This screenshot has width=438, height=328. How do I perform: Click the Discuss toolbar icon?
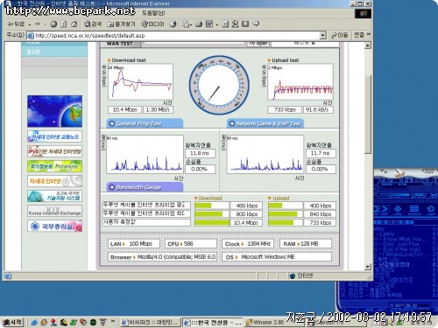pos(225,24)
